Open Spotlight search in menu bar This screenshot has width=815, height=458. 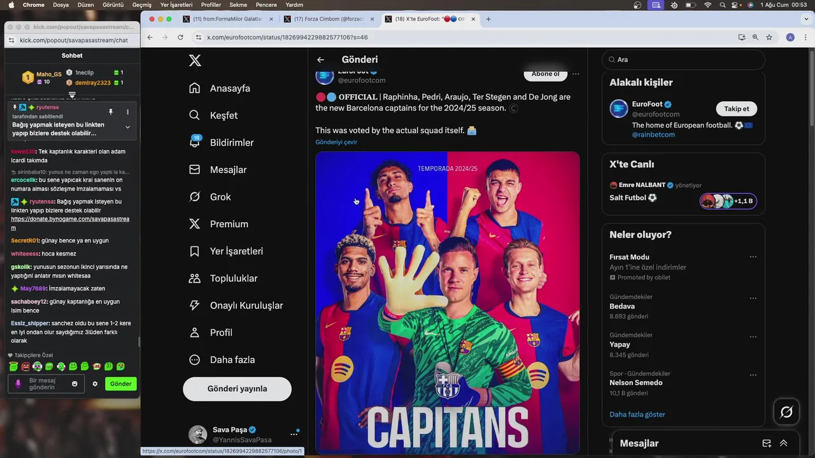point(722,4)
